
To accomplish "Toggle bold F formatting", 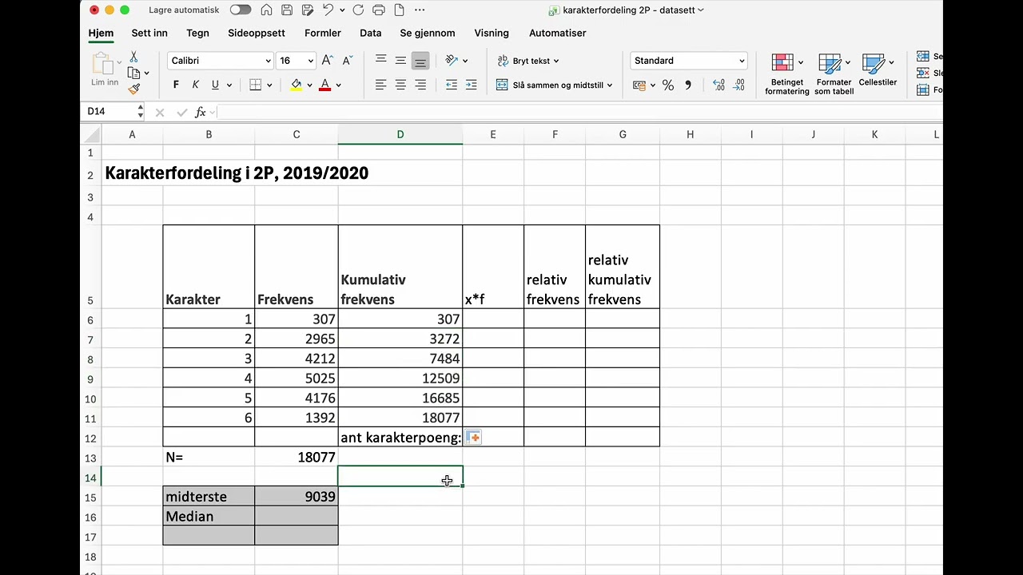I will [x=176, y=85].
